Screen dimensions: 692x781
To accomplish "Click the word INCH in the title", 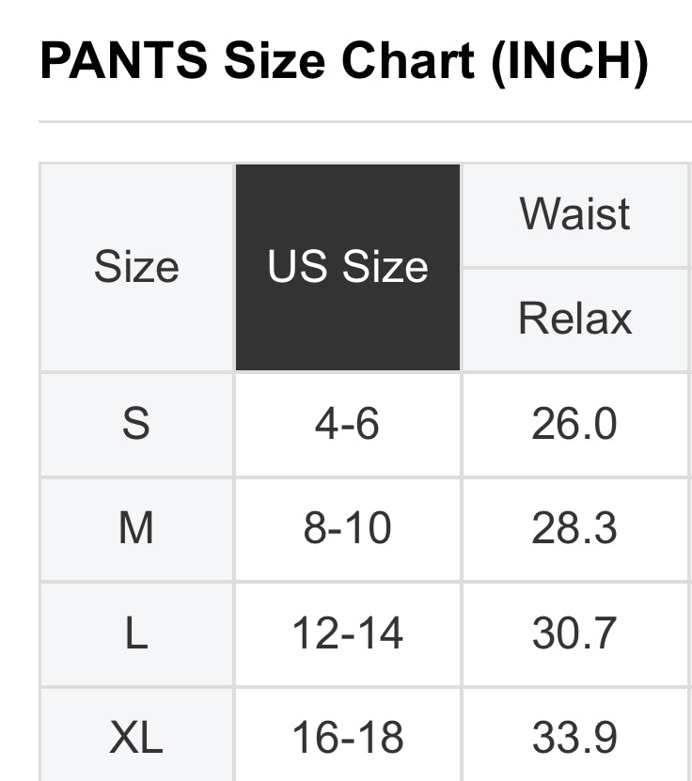I will pos(573,63).
